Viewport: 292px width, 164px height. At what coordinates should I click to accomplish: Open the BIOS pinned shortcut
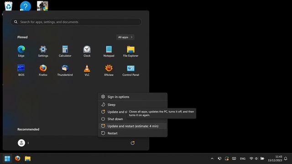[21, 70]
